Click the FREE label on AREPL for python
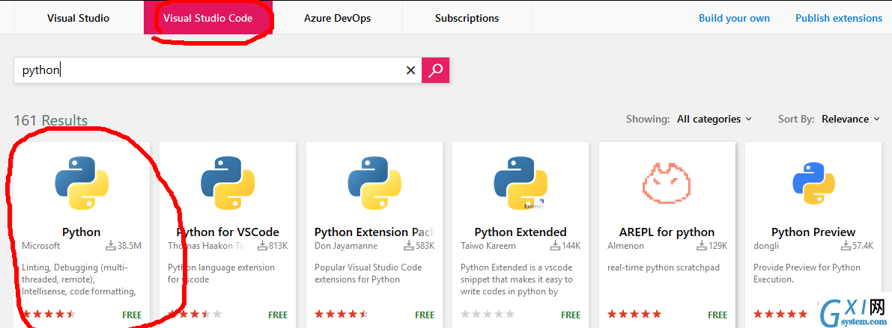 [x=718, y=315]
